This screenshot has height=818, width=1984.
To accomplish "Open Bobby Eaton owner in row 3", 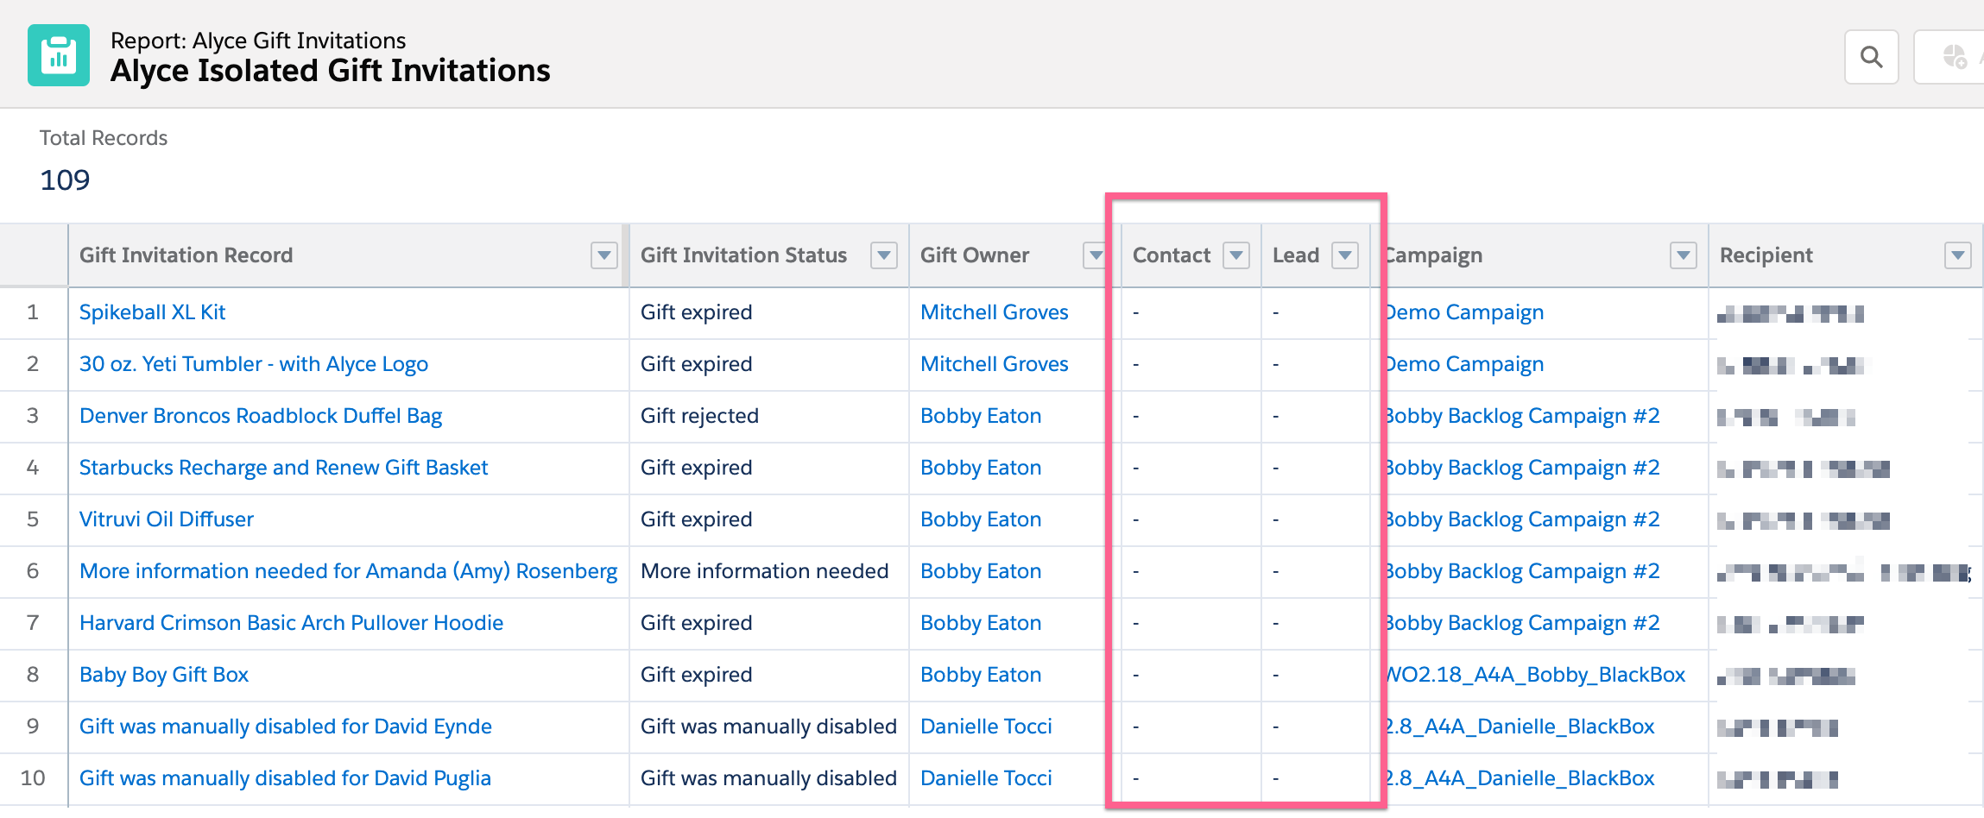I will [x=981, y=416].
